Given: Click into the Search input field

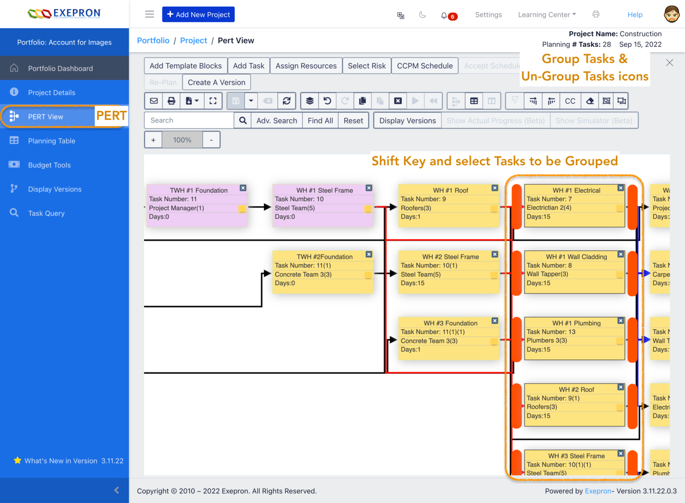Looking at the screenshot, I should coord(189,120).
